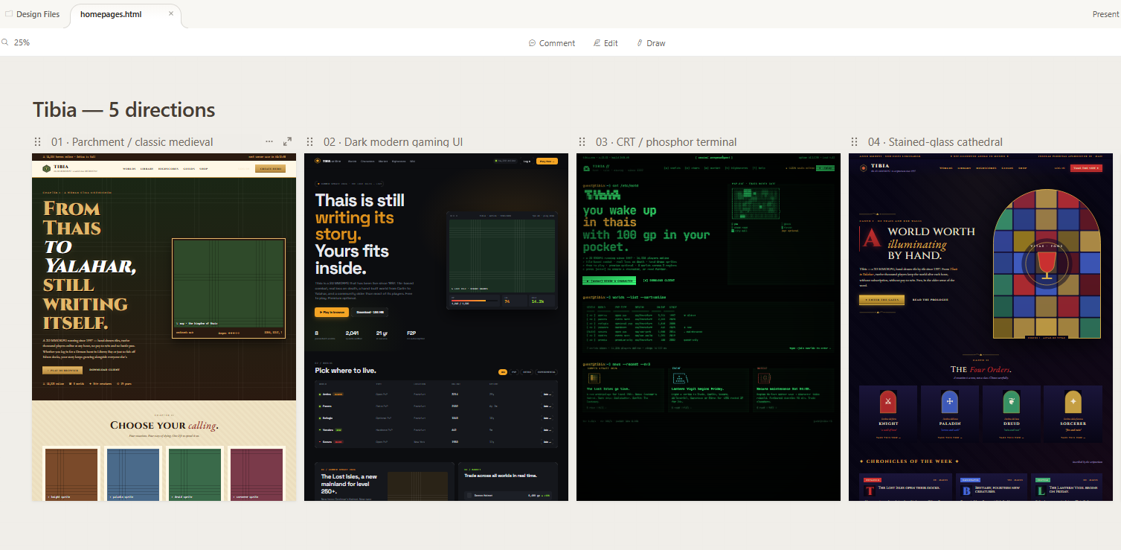Image resolution: width=1121 pixels, height=550 pixels.
Task: Click Worlds in the Parchment design navigation
Action: point(129,169)
